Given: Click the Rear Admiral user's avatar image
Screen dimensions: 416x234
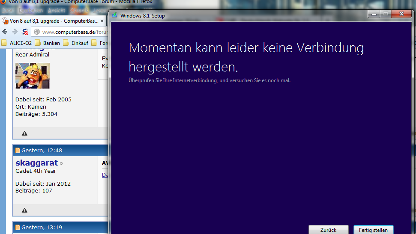Looking at the screenshot, I should 33,76.
